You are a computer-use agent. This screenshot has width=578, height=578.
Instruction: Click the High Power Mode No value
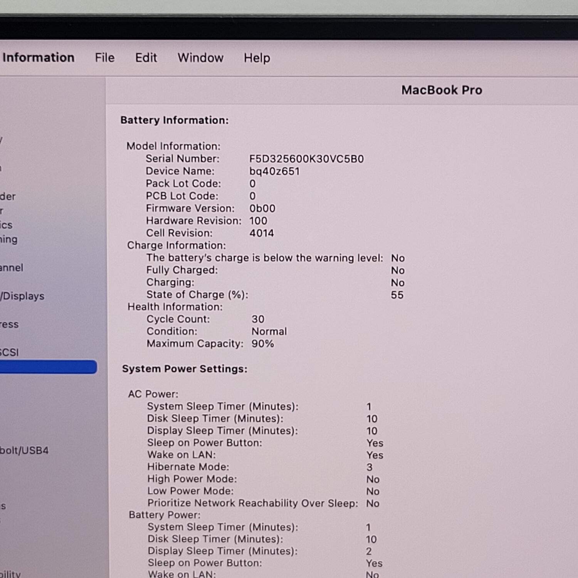tap(373, 479)
